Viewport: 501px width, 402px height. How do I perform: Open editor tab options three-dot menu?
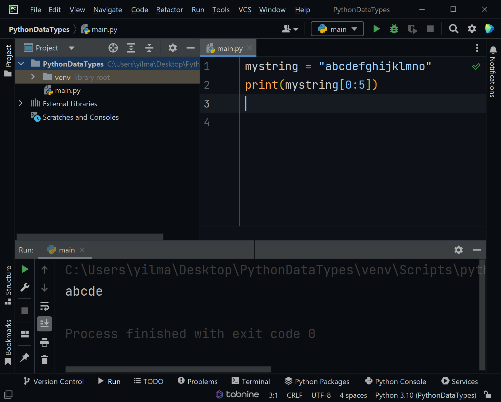pos(477,48)
